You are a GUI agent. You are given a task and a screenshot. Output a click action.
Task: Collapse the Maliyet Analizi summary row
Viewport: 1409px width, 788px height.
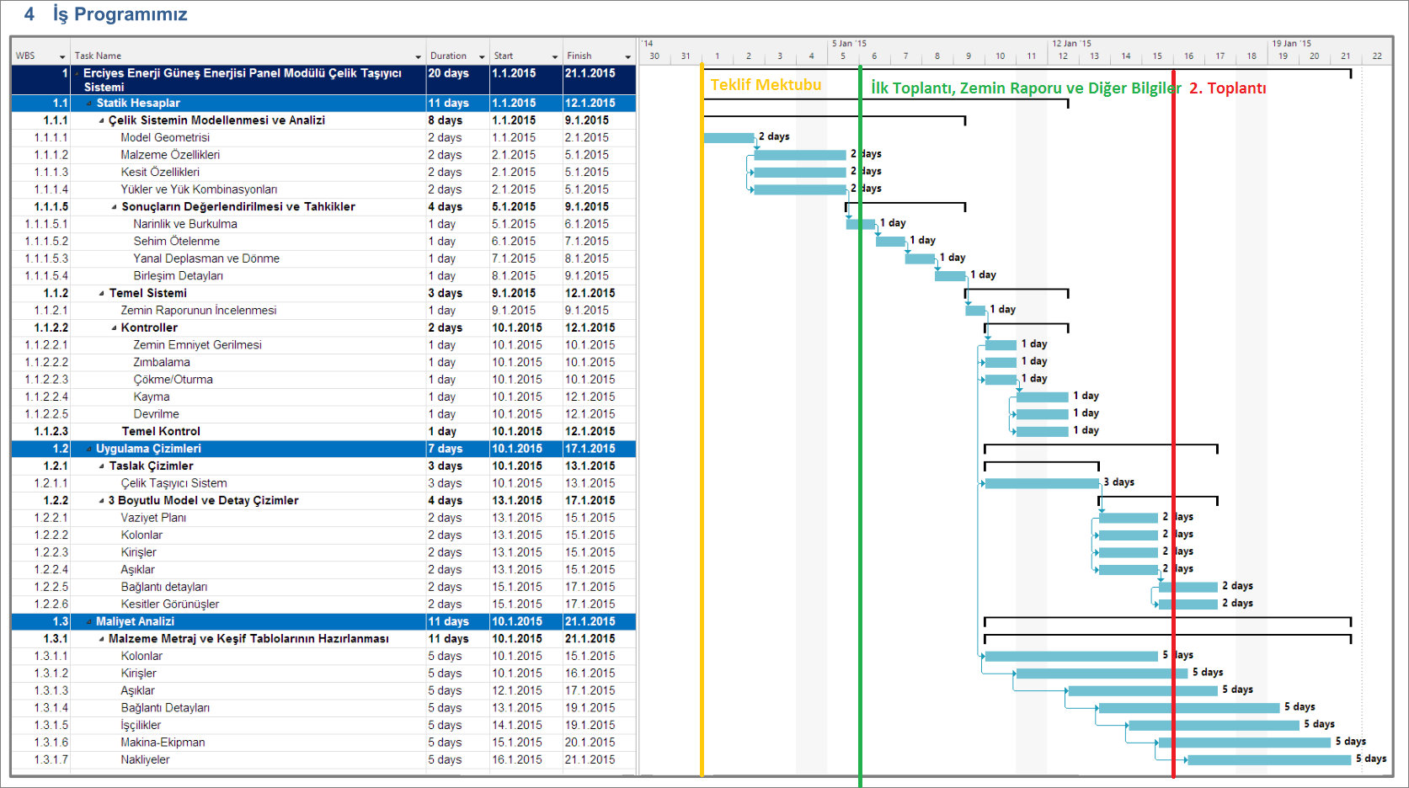point(89,622)
